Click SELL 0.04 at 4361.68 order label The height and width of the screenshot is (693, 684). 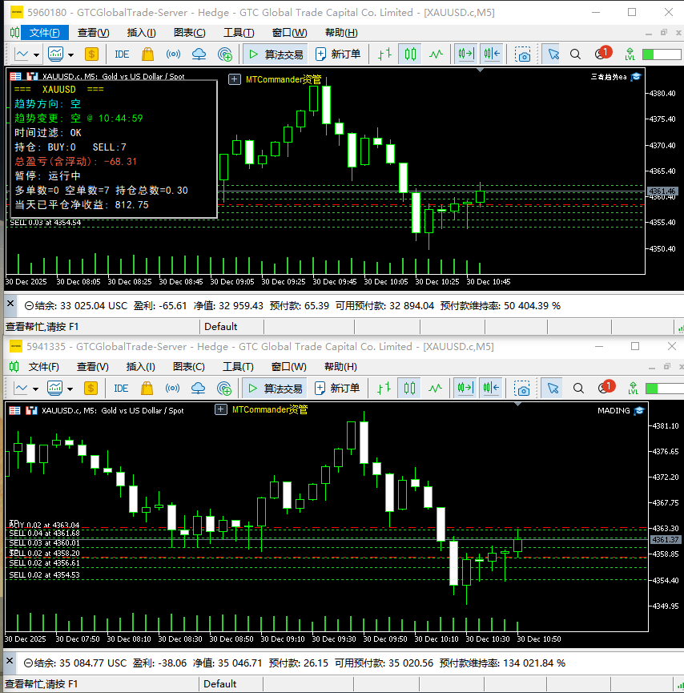click(x=44, y=534)
